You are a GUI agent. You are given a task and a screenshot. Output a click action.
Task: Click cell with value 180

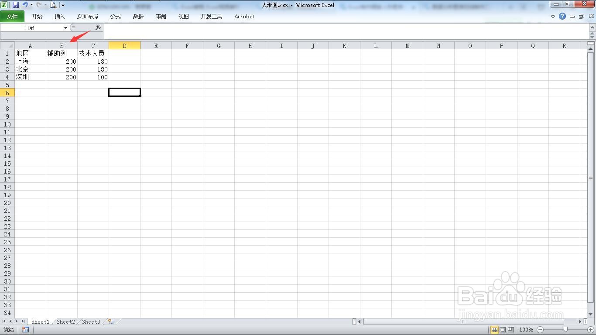coord(93,69)
